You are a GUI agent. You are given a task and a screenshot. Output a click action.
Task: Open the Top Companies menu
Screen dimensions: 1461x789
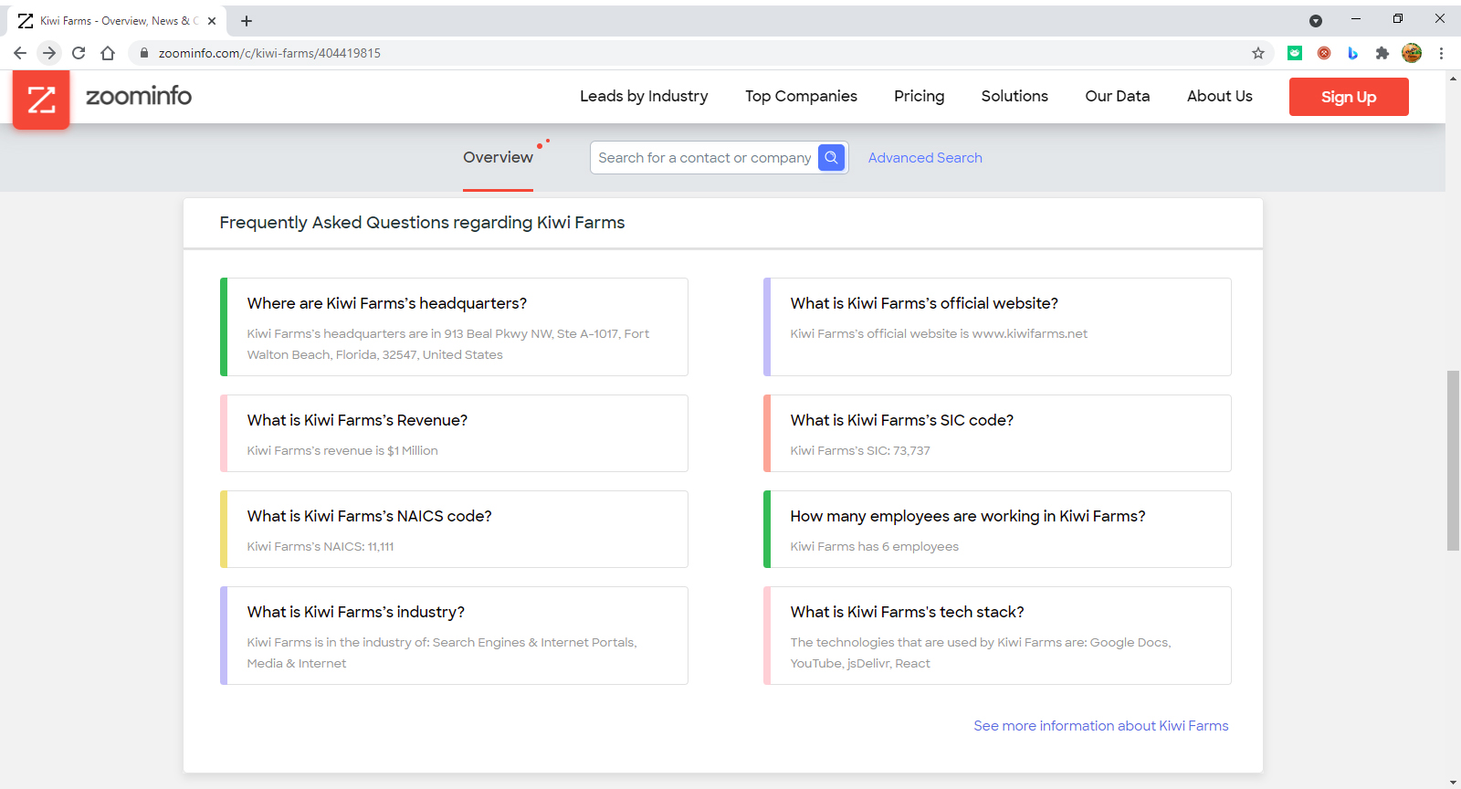(x=801, y=96)
